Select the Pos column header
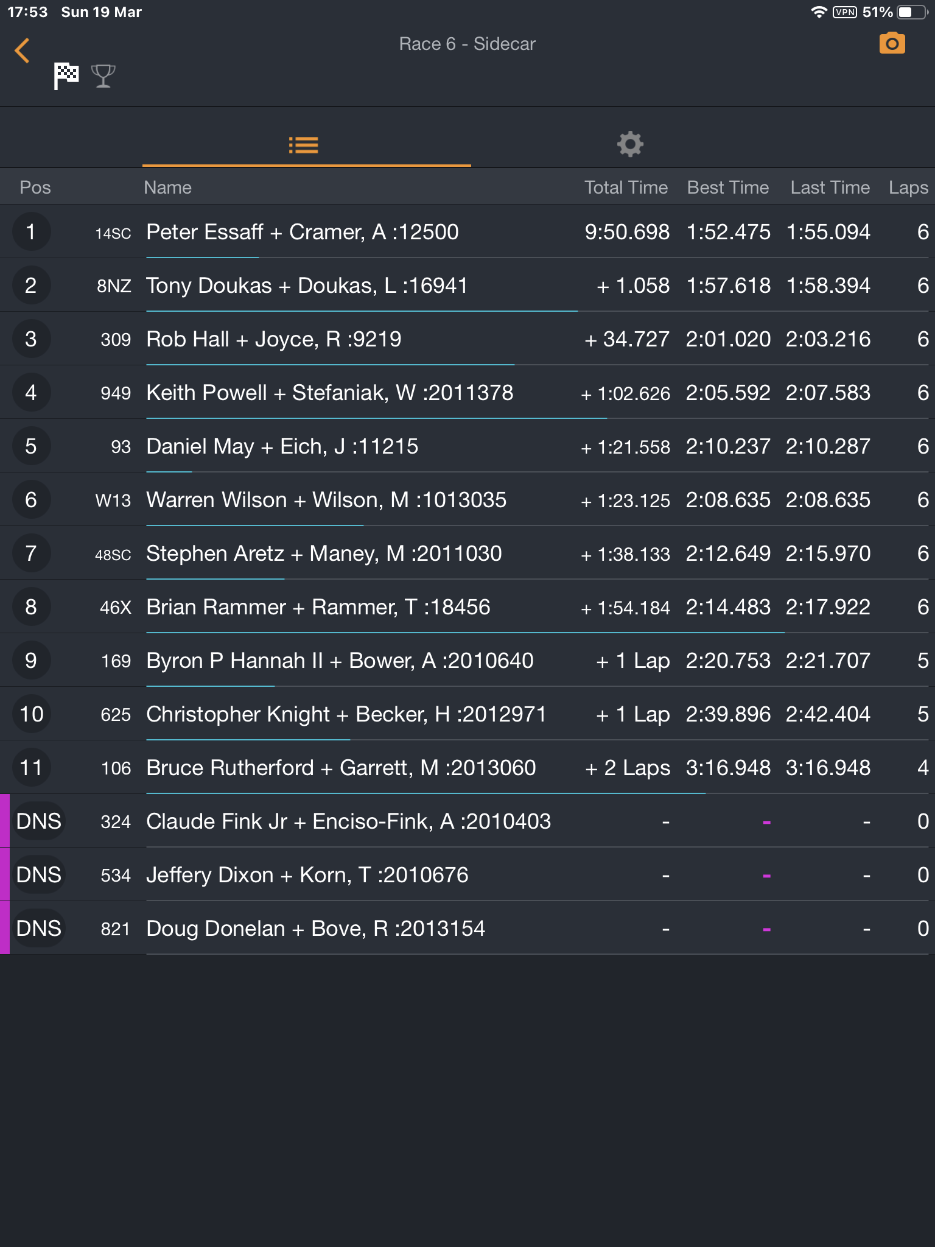This screenshot has height=1247, width=935. [x=35, y=188]
